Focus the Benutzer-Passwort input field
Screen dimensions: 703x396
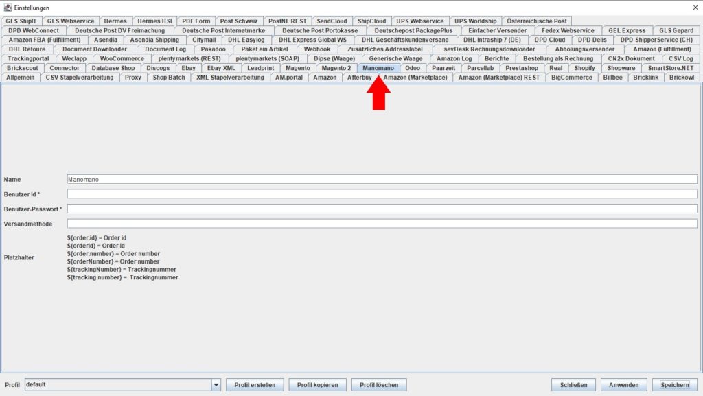[382, 209]
